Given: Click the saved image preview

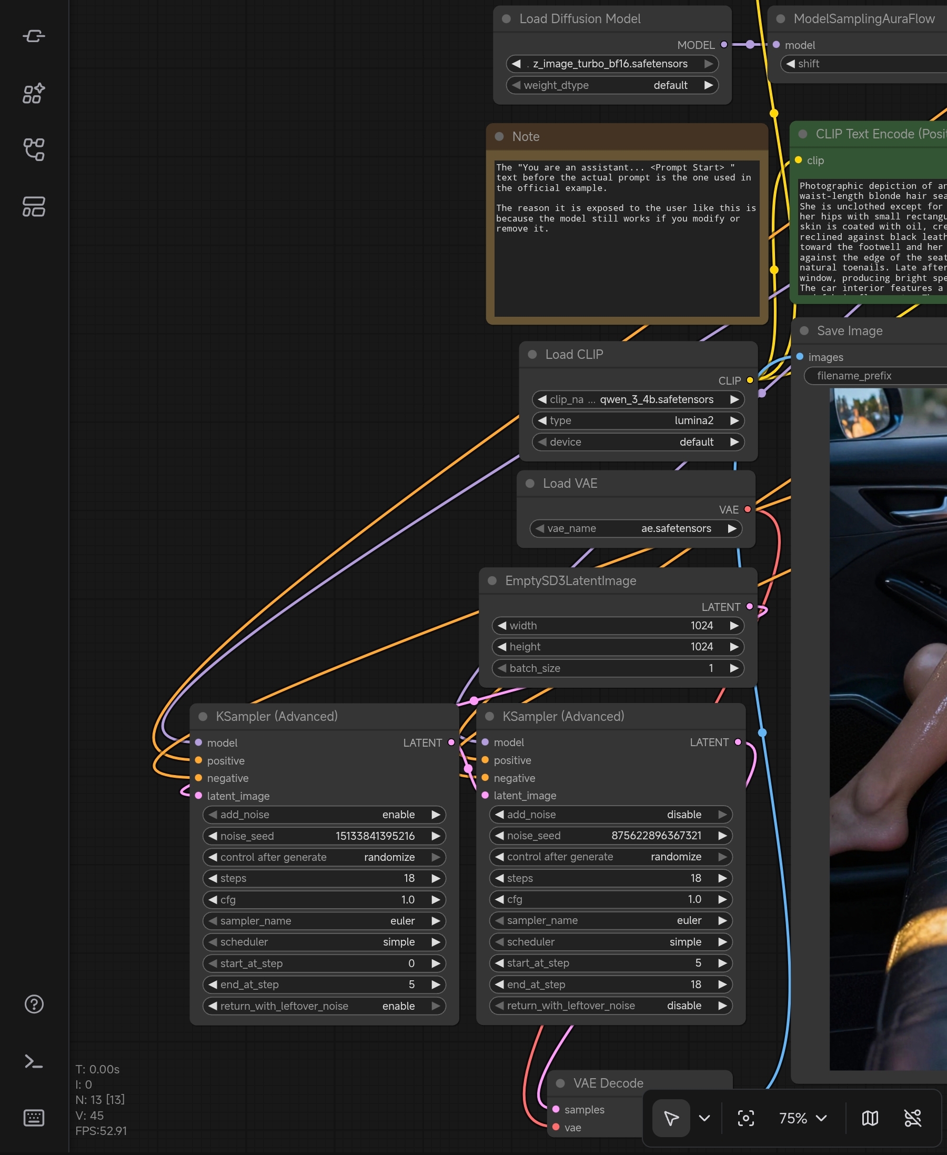Looking at the screenshot, I should (888, 729).
